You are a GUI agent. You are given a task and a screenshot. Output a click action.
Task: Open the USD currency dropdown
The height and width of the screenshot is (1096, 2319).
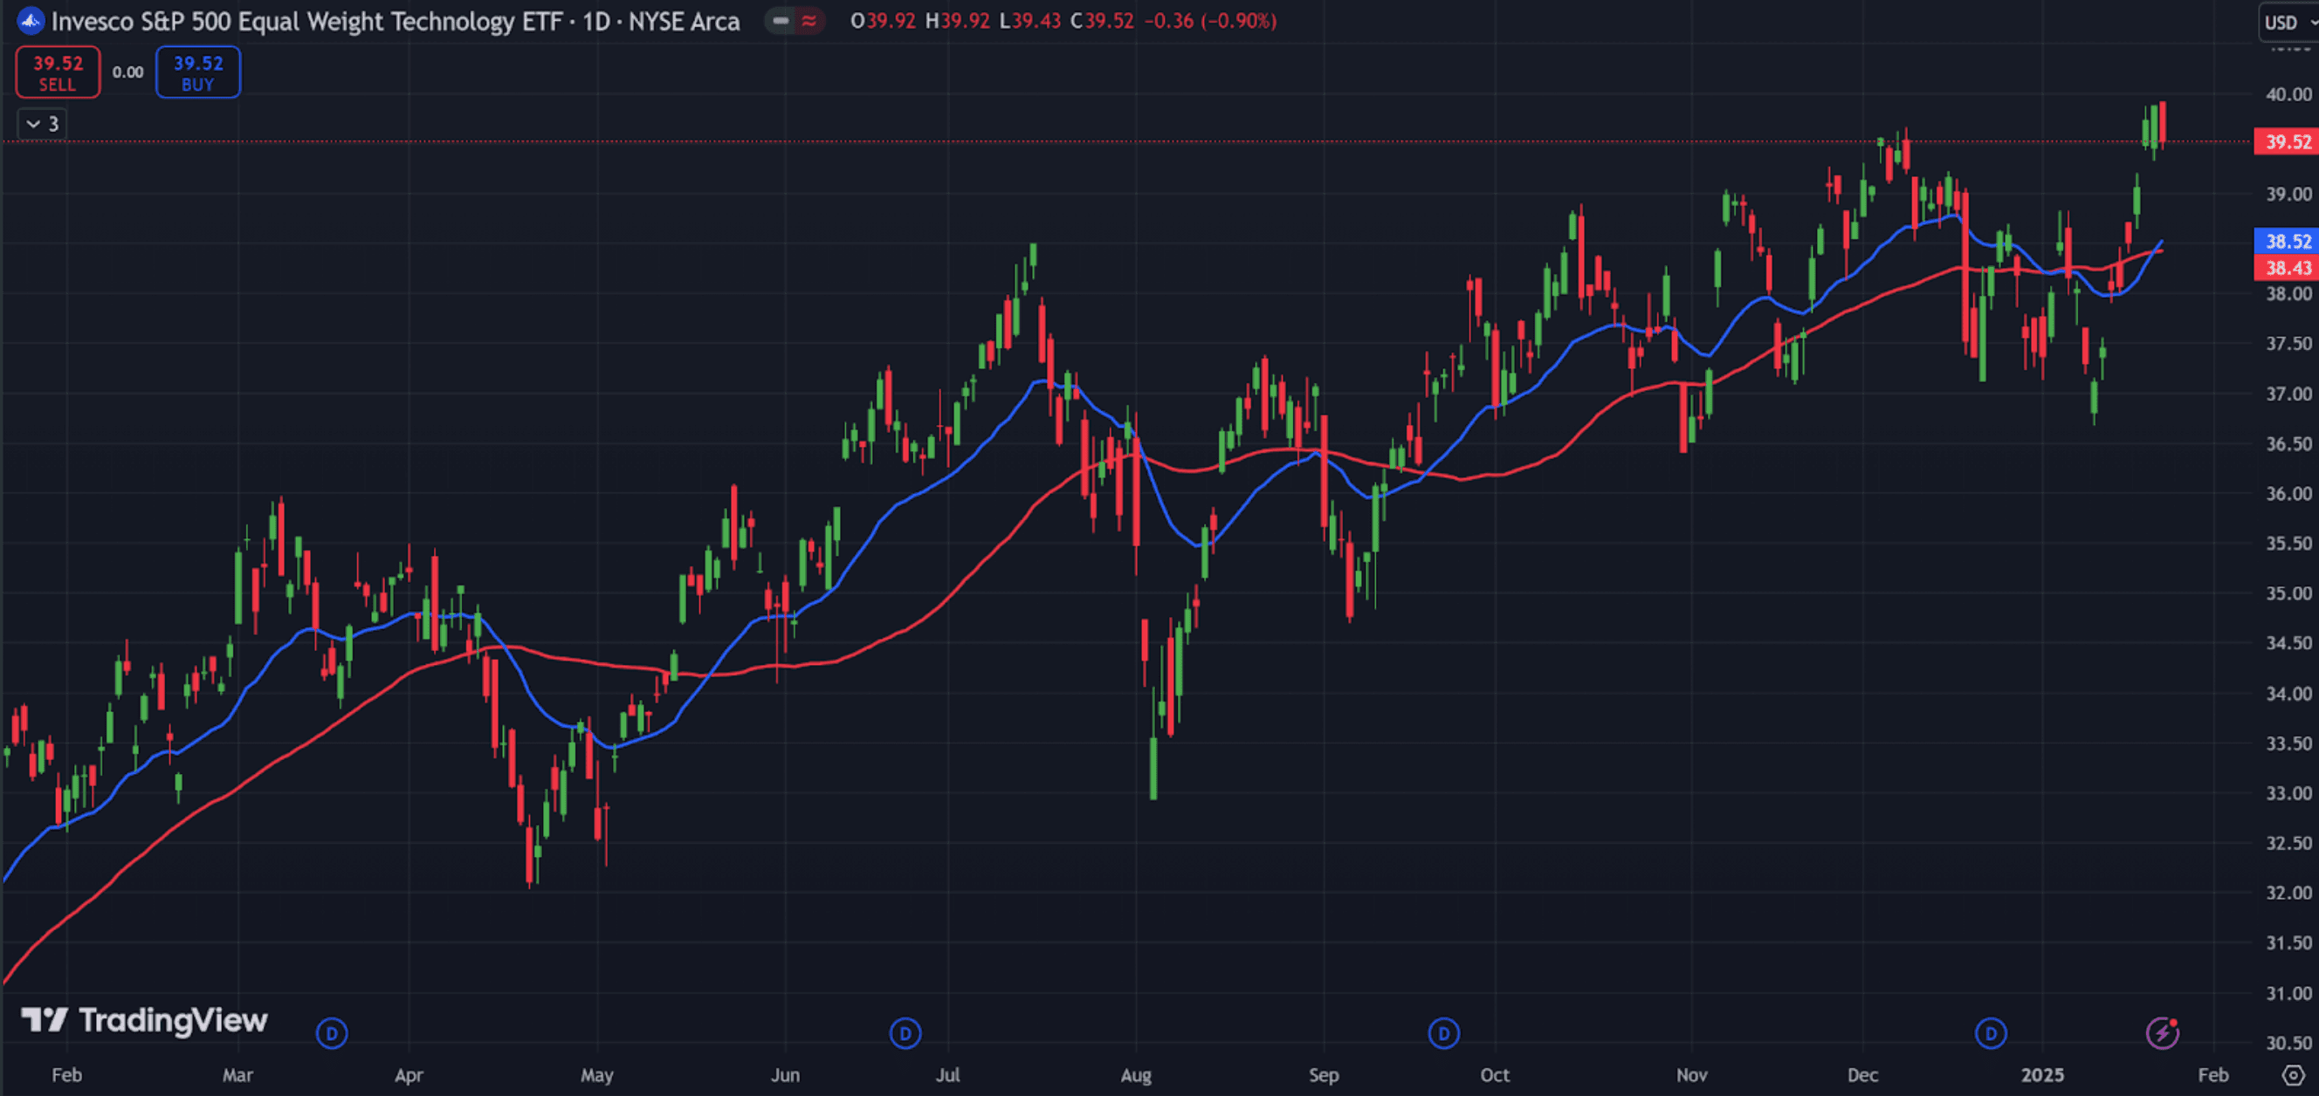pos(2288,23)
